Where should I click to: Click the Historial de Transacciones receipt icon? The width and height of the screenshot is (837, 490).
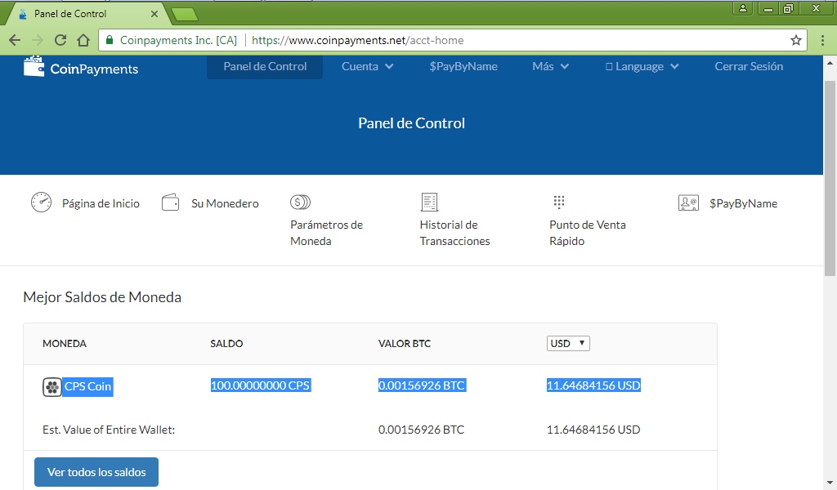point(429,202)
